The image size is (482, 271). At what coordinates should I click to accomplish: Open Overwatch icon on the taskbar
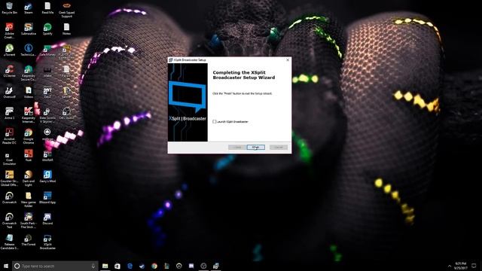click(179, 266)
